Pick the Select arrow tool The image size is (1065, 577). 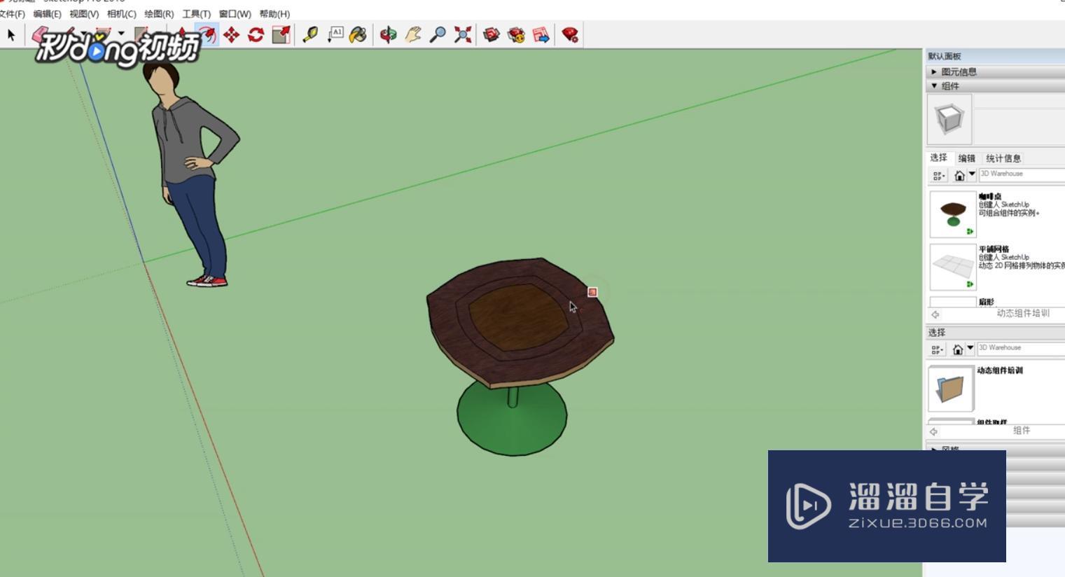click(x=11, y=34)
